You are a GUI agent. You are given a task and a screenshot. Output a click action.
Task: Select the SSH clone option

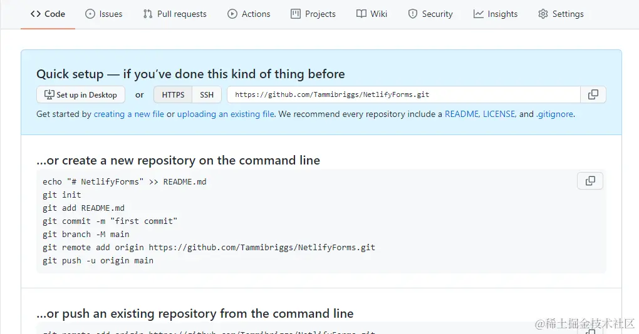tap(207, 95)
